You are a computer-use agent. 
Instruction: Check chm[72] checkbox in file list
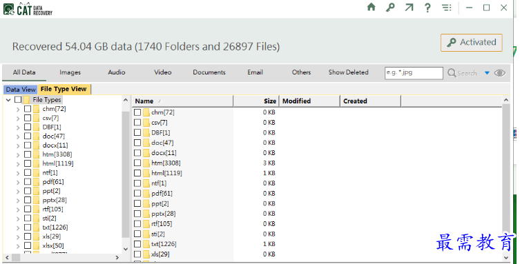(137, 112)
